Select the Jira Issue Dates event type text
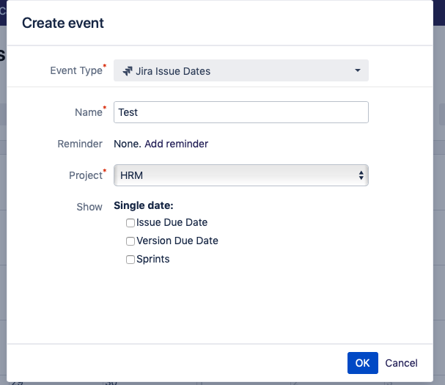Image resolution: width=445 pixels, height=385 pixels. coord(173,71)
